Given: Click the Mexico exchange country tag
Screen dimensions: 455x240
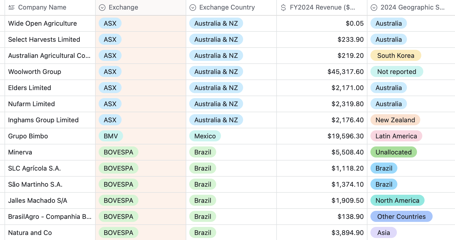Looking at the screenshot, I should [205, 136].
